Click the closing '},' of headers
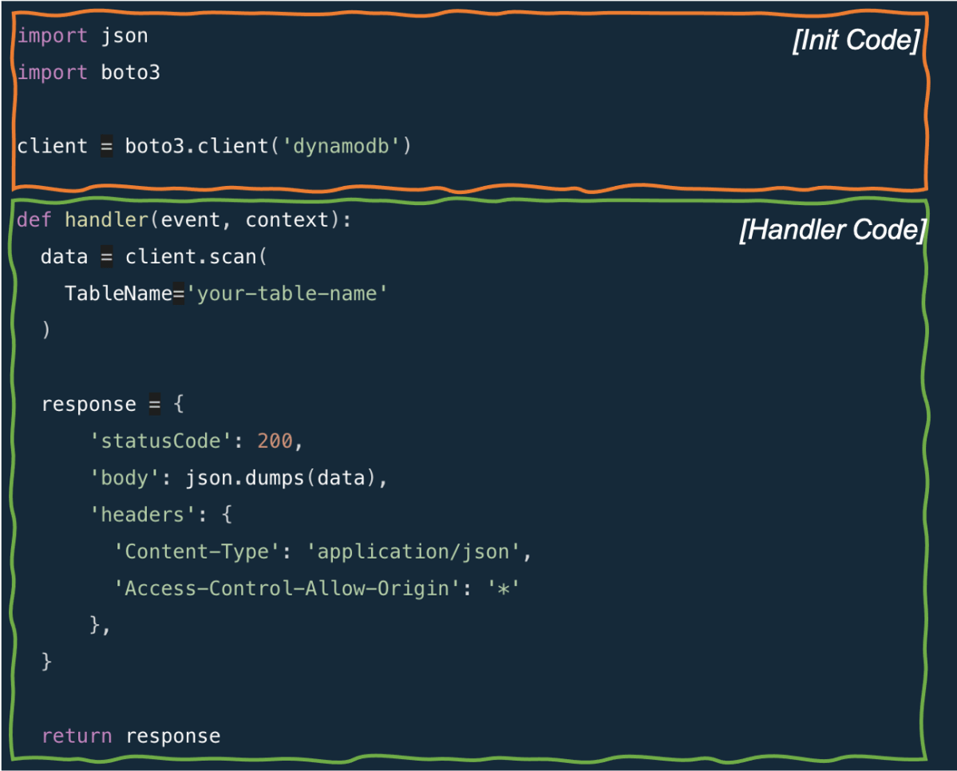Viewport: 957px width, 771px height. pos(100,625)
